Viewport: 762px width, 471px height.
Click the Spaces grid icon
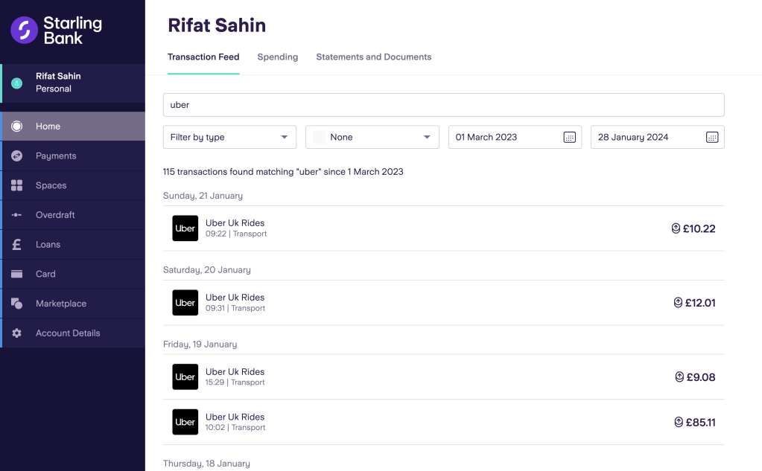click(x=16, y=185)
